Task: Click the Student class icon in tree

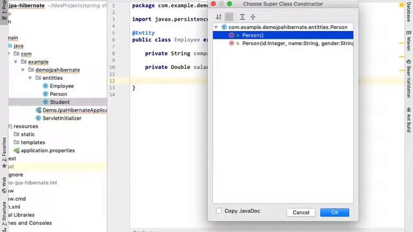Action: point(46,102)
